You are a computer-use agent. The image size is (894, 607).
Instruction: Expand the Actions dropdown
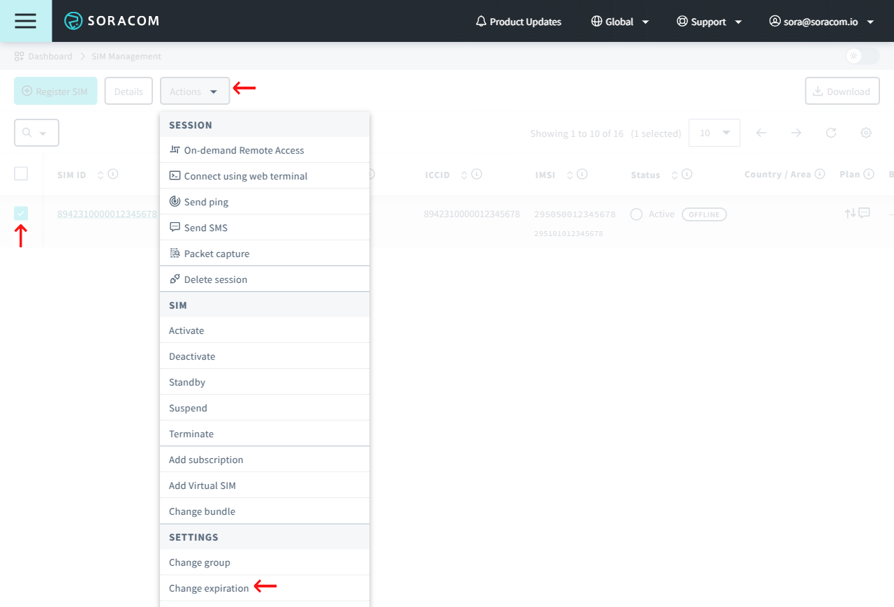pyautogui.click(x=195, y=92)
